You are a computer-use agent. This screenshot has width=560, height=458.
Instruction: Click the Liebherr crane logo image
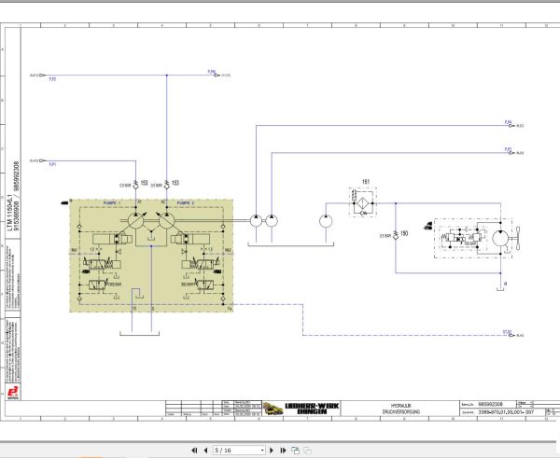[273, 409]
